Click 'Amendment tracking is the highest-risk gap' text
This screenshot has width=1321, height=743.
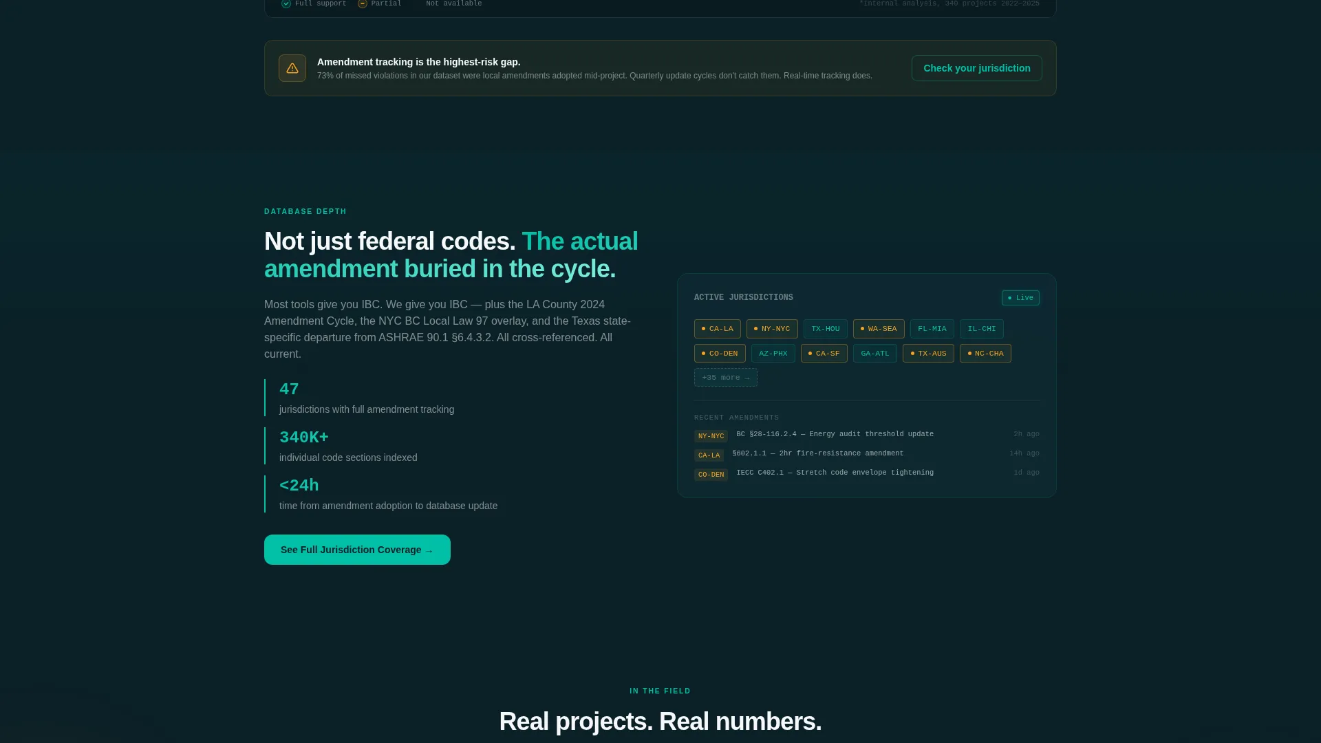point(418,62)
